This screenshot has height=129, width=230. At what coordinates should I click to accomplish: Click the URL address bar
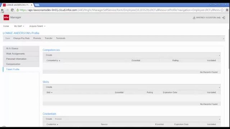click(x=120, y=10)
